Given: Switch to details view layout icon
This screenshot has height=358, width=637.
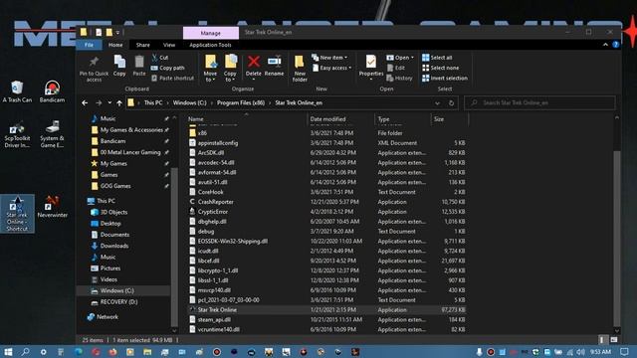Looking at the screenshot, I should pos(601,340).
